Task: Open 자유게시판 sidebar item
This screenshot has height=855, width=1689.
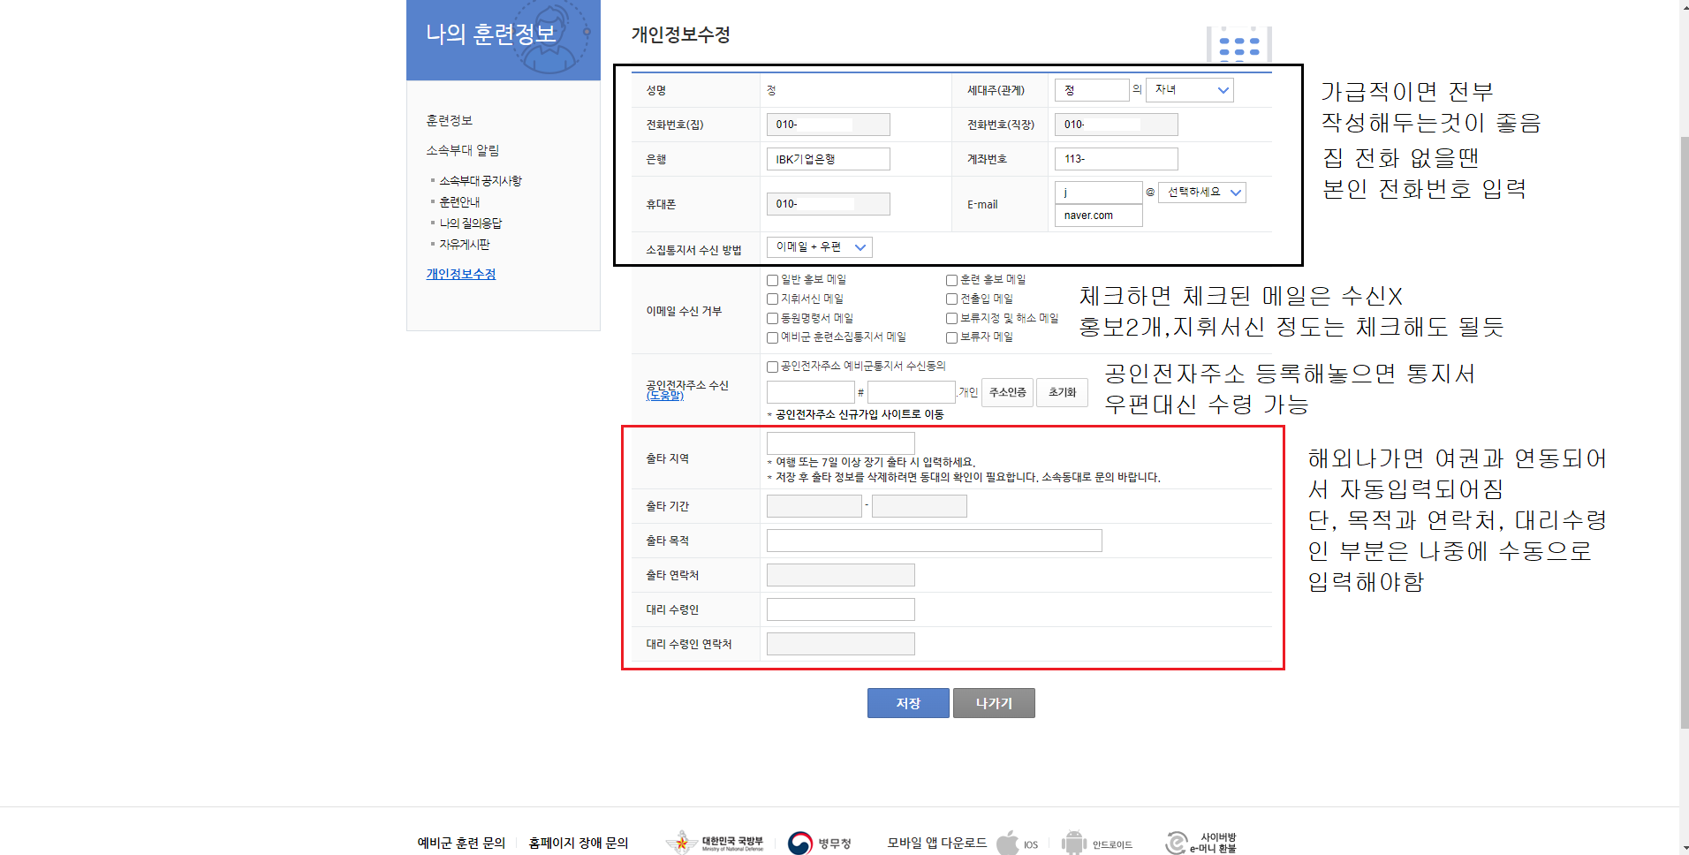Action: [x=464, y=245]
